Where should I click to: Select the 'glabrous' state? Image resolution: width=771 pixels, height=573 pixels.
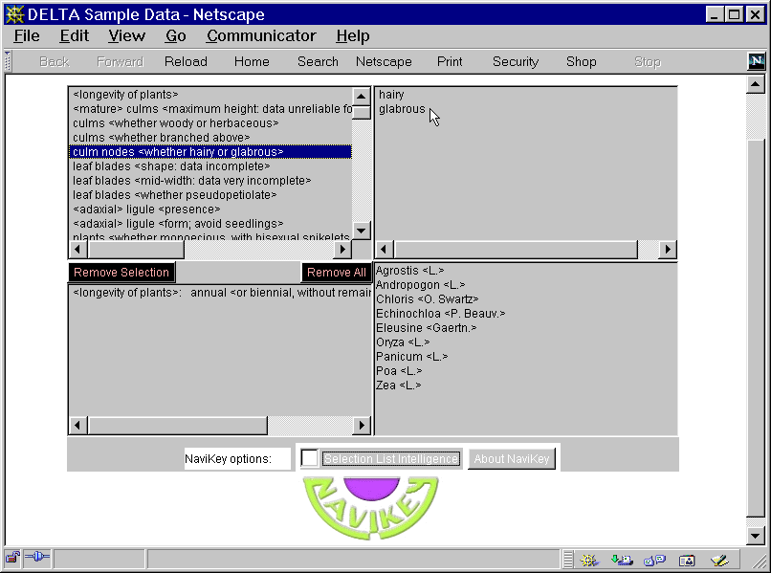402,109
